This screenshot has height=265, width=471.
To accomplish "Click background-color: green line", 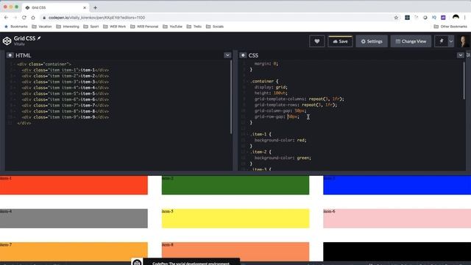I will point(283,158).
